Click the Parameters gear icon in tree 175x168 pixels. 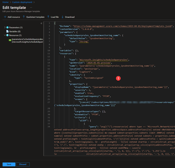click(x=7, y=27)
